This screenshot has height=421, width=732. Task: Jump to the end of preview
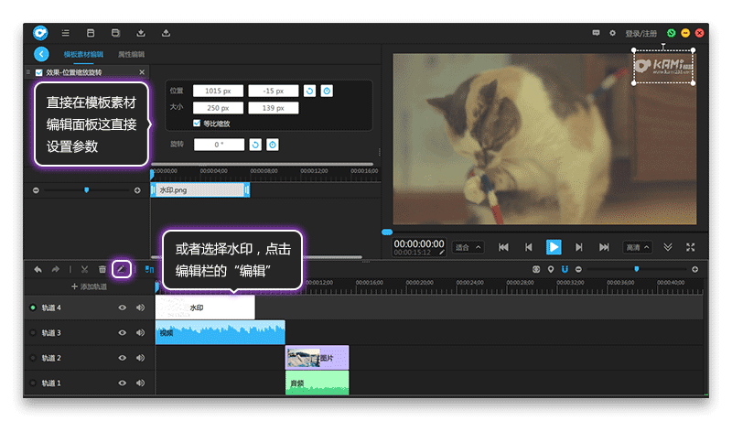[x=604, y=247]
